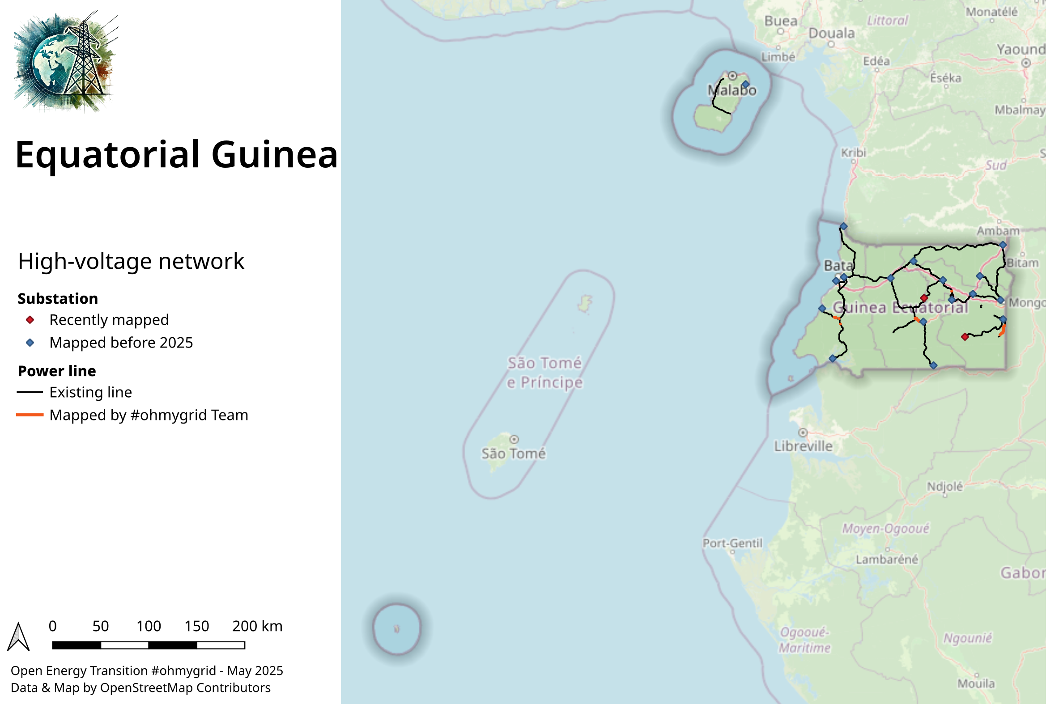Click the black Existing line legend sample
Viewport: 1046px width, 704px height.
30,392
